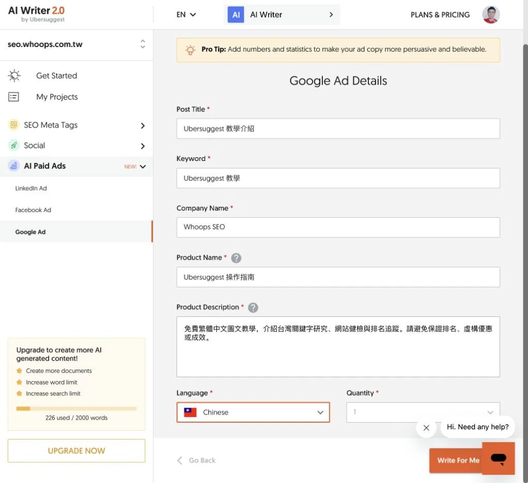Expand the Social section chevron
The width and height of the screenshot is (528, 483).
[x=143, y=146]
